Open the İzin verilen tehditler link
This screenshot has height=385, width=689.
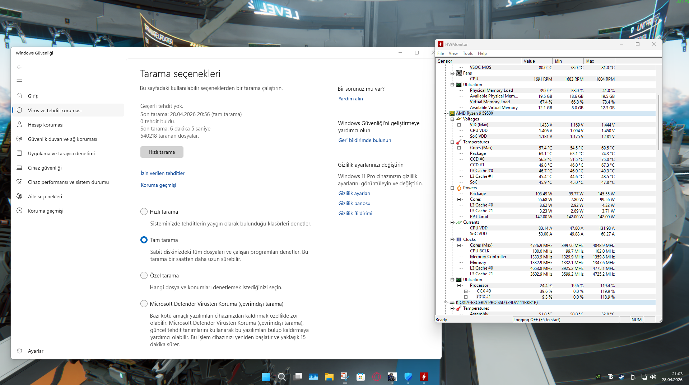tap(163, 173)
